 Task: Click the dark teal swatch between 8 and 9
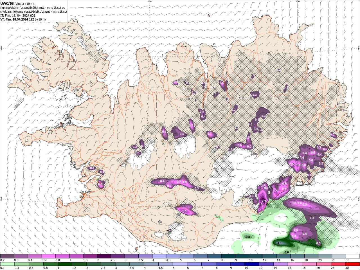(228, 256)
